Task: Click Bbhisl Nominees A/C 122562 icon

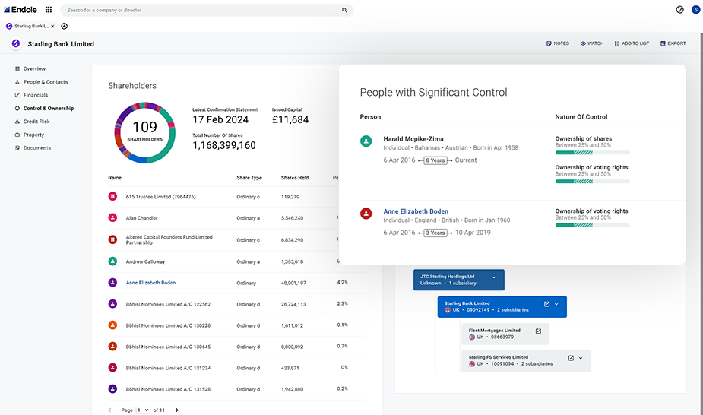Action: (x=112, y=304)
